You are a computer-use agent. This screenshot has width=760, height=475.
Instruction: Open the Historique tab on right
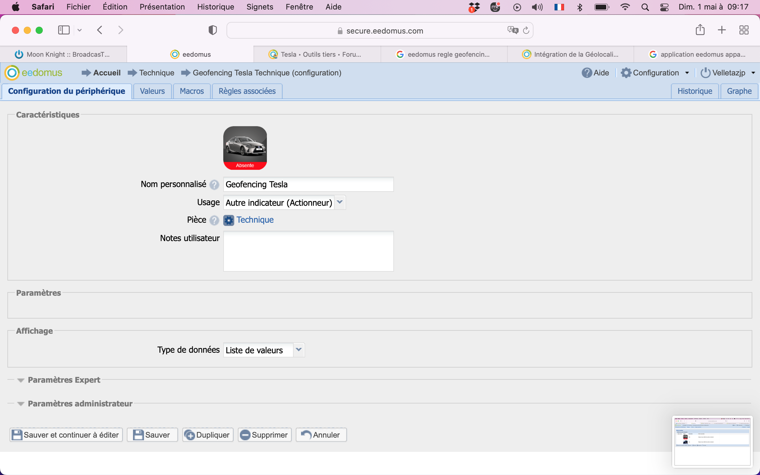pyautogui.click(x=695, y=91)
